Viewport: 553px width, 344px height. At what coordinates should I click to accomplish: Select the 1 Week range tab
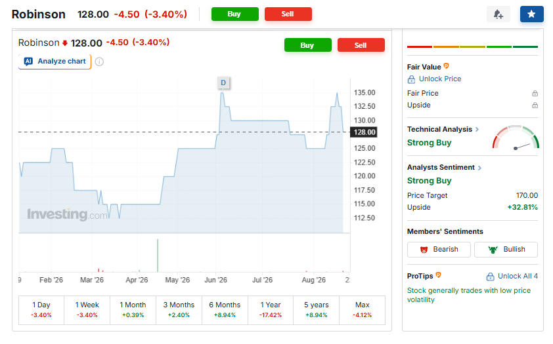click(87, 310)
